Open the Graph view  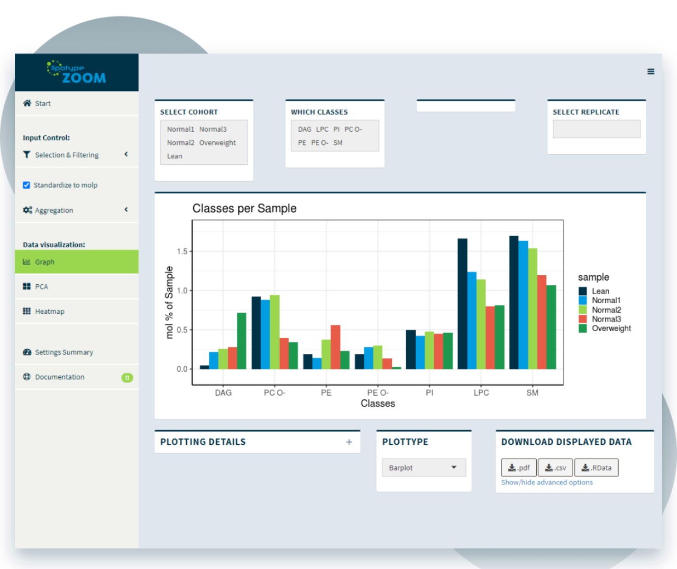77,262
